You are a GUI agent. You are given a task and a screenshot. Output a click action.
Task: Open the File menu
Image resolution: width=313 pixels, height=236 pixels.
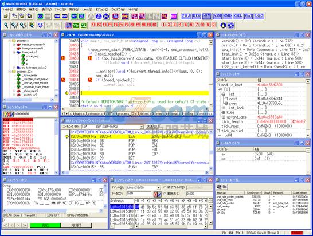point(7,9)
